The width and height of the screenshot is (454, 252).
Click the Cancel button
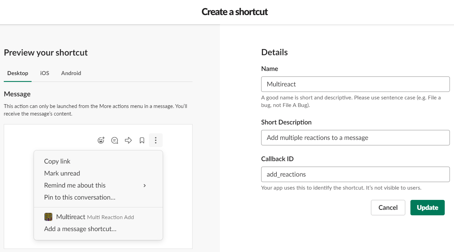tap(388, 207)
